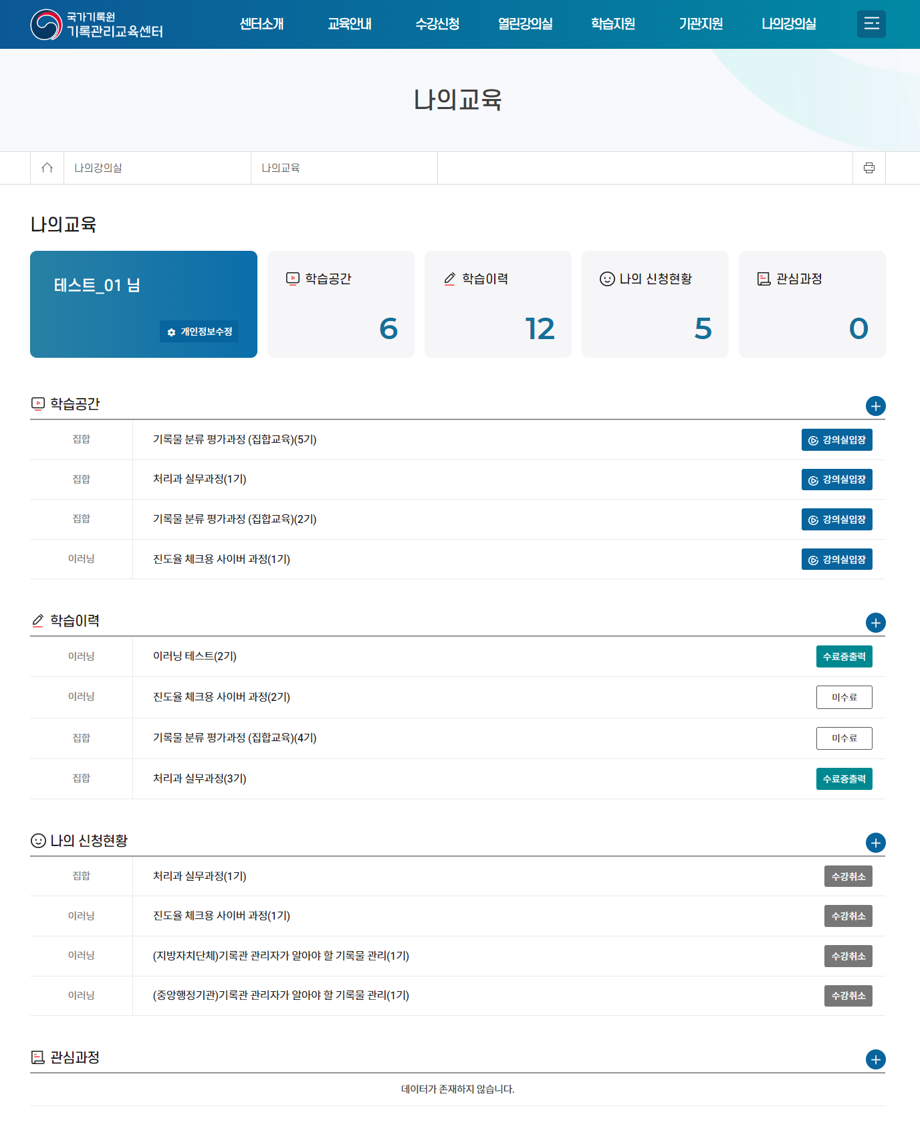Viewport: 920px width, 1133px height.
Task: Expand 학습이력 section with plus icon
Action: point(875,623)
